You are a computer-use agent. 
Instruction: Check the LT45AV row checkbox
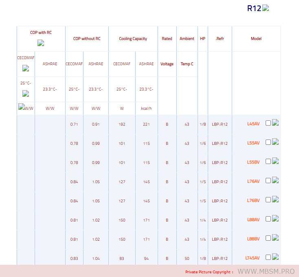268,257
